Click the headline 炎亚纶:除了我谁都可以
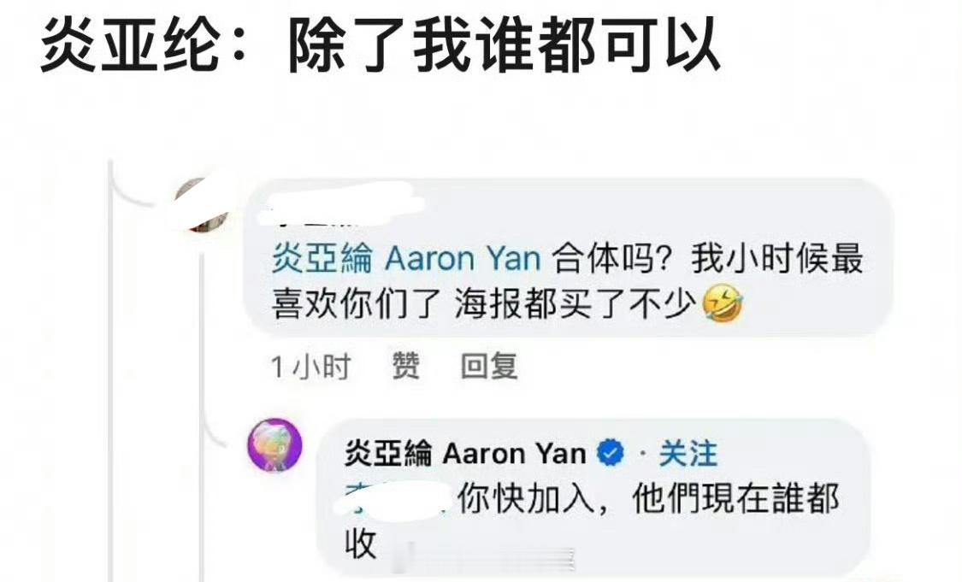 click(x=381, y=46)
